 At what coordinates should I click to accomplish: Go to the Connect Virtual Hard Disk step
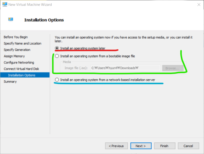click(x=21, y=69)
